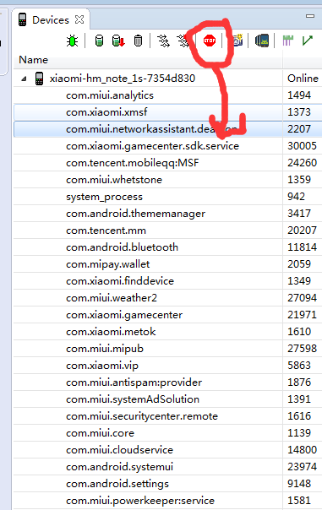Viewport: 322px width, 510px height.
Task: Click the Update Threads icon
Action: [x=163, y=41]
